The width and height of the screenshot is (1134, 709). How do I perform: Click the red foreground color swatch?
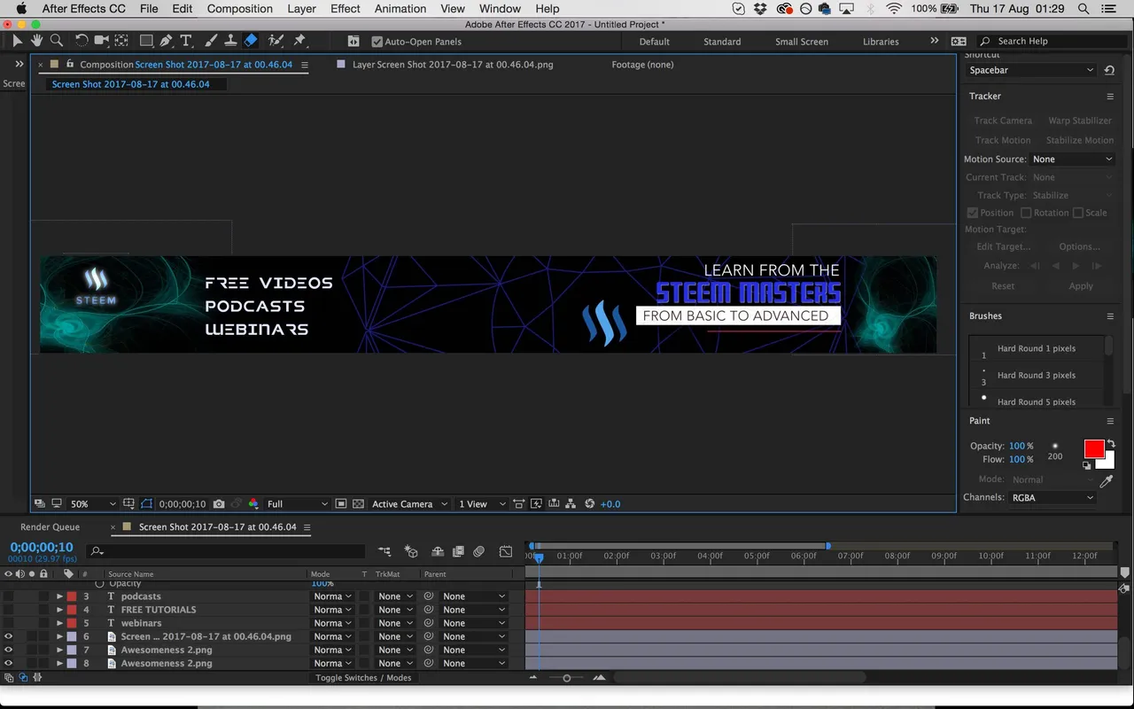pyautogui.click(x=1094, y=449)
